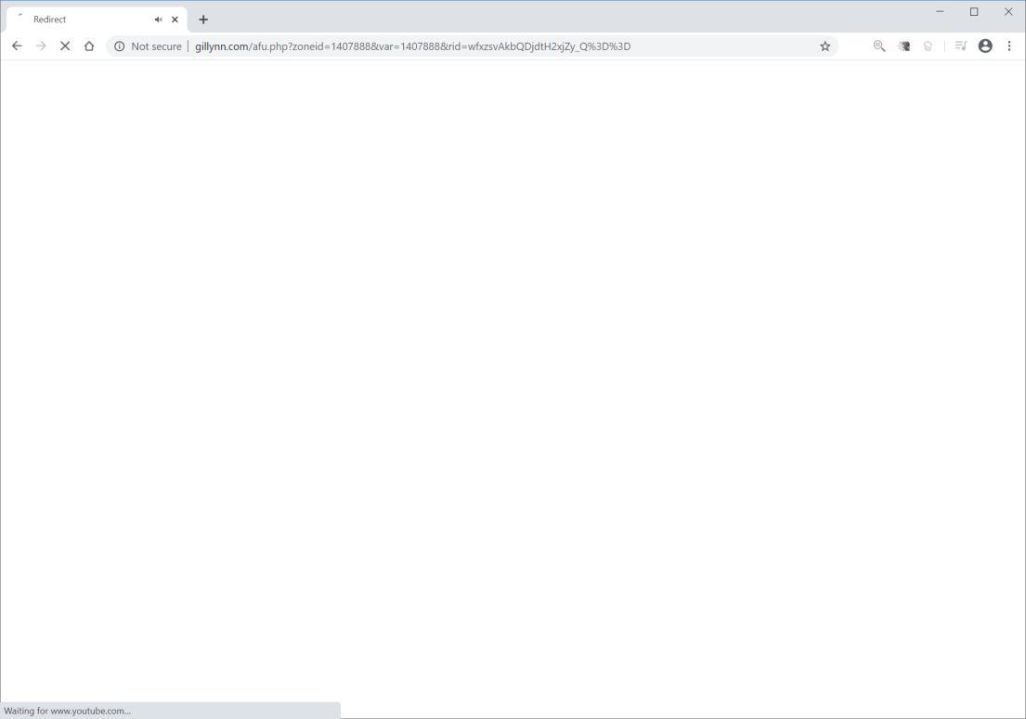Click the forward navigation arrow
The height and width of the screenshot is (719, 1026).
coord(41,46)
